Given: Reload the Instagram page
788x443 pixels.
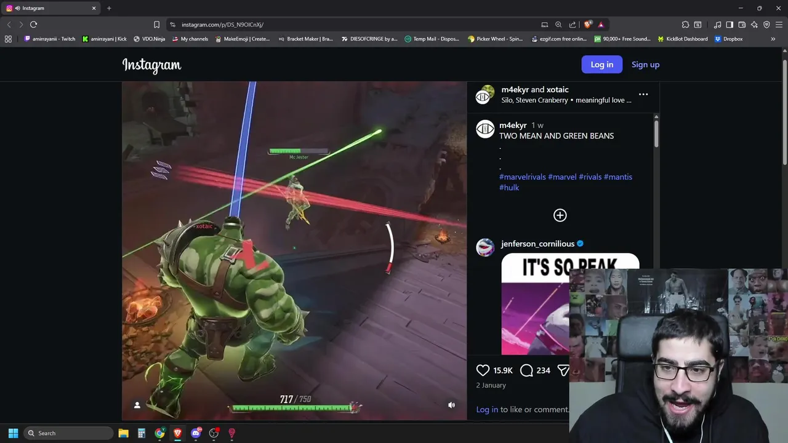Looking at the screenshot, I should [x=33, y=25].
